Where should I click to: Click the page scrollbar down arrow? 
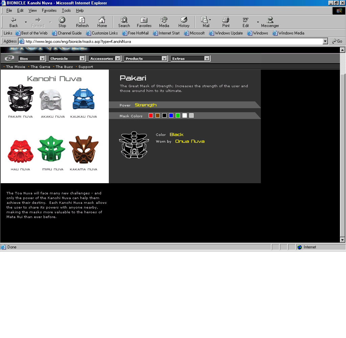click(x=342, y=240)
